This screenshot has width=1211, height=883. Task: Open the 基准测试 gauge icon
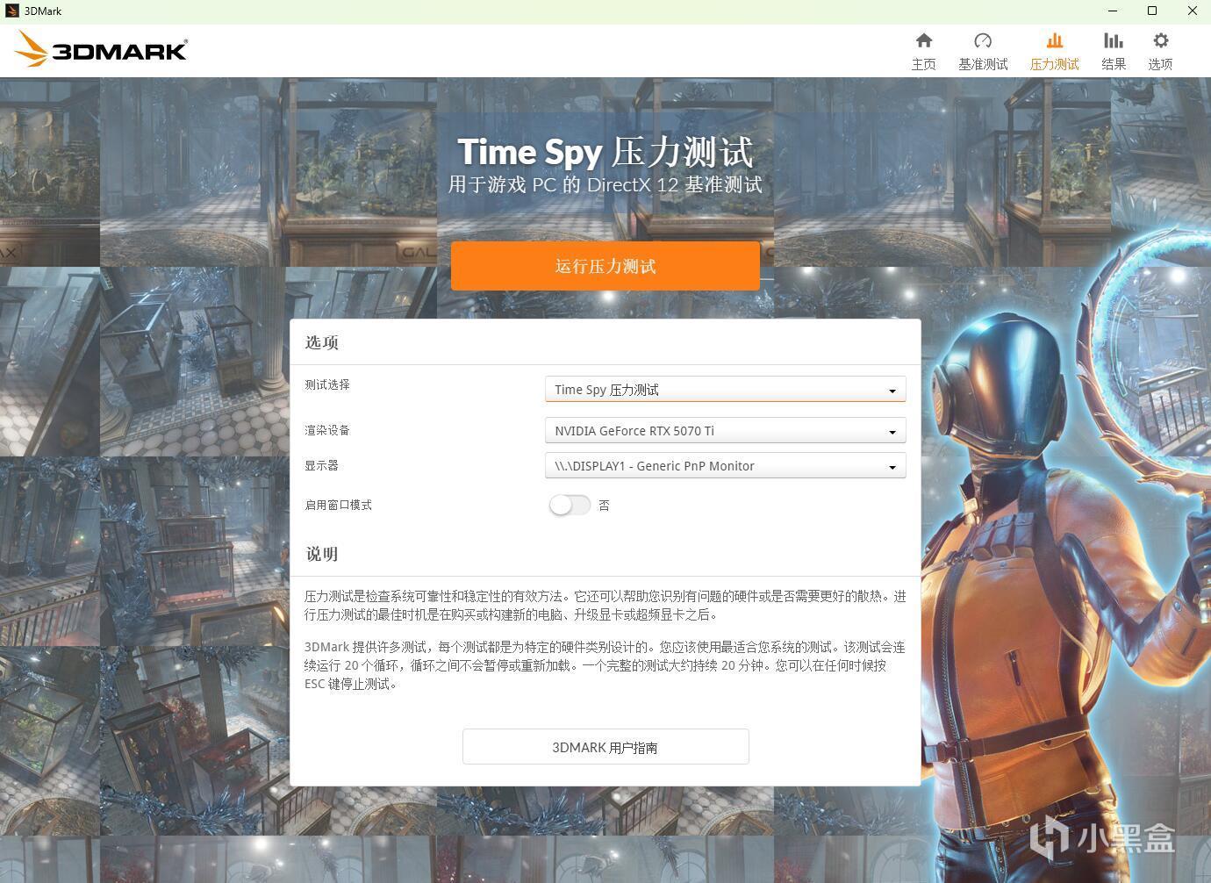(983, 40)
